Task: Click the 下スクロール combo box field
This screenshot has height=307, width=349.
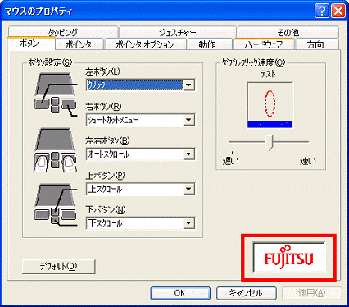Action: coord(140,223)
